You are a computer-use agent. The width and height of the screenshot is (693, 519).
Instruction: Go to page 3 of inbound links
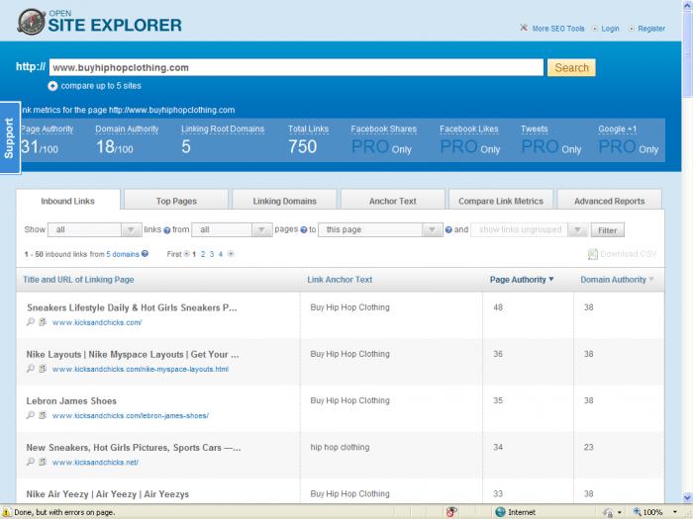tap(212, 254)
